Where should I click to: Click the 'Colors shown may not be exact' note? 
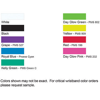(x=24, y=81)
